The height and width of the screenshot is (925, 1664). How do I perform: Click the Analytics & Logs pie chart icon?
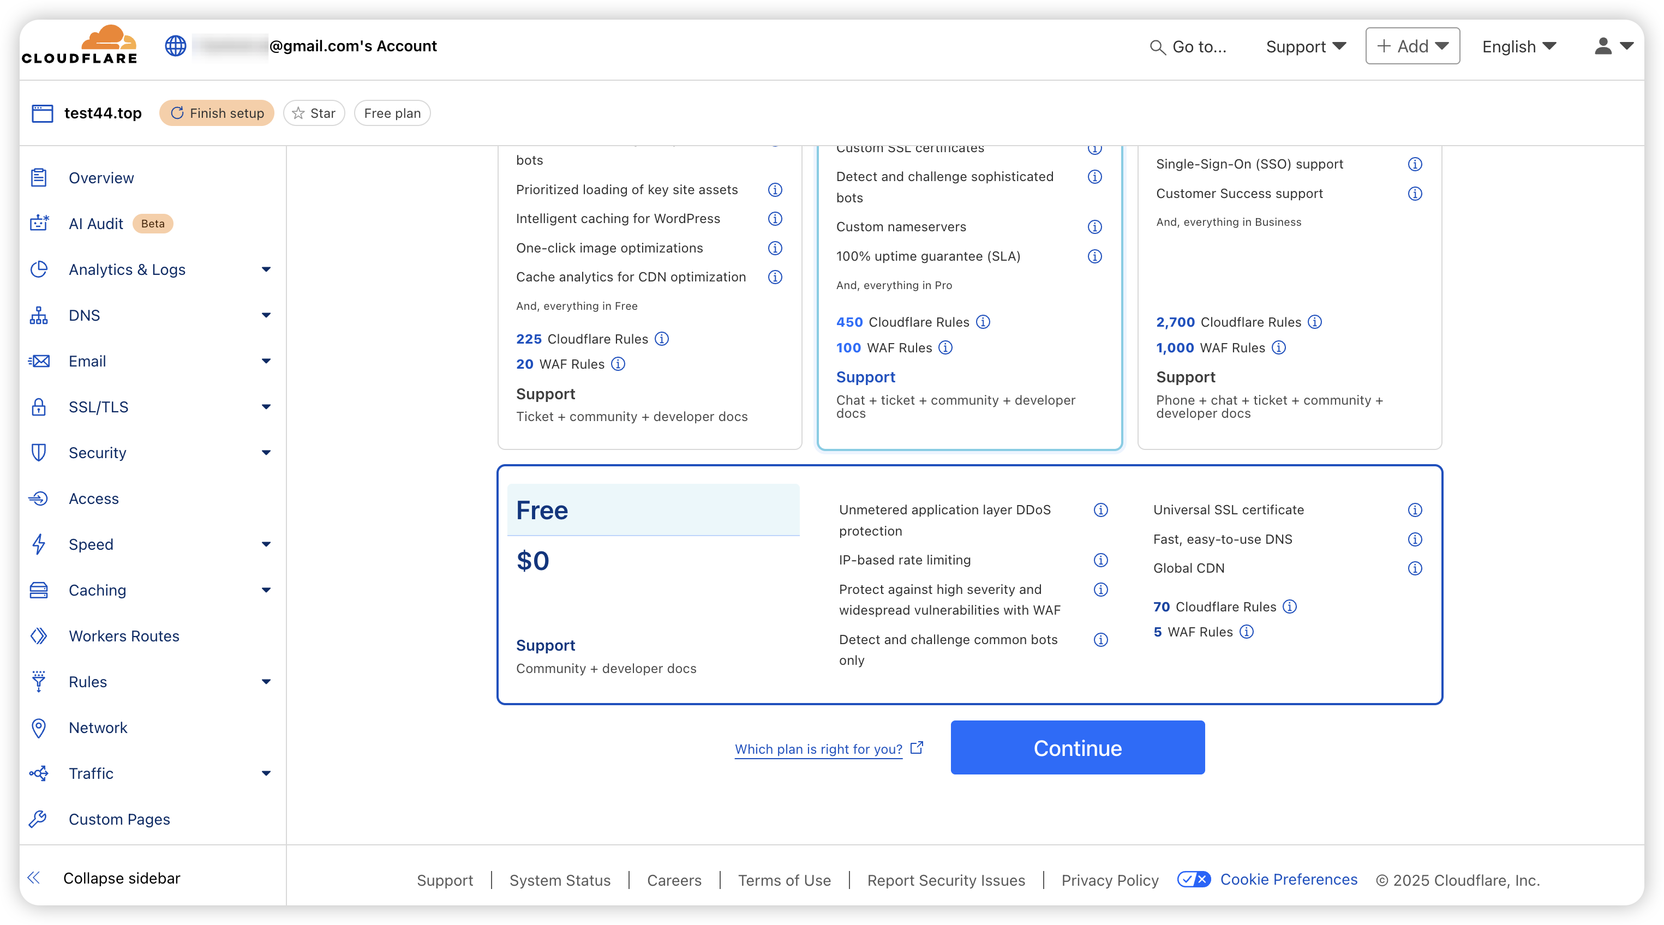click(x=39, y=269)
